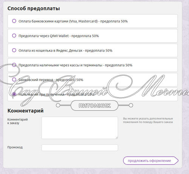Click the 'Промокод' field label
The height and width of the screenshot is (174, 189).
click(x=15, y=147)
